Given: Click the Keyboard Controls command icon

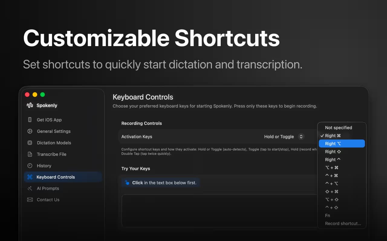Looking at the screenshot, I should pyautogui.click(x=30, y=177).
